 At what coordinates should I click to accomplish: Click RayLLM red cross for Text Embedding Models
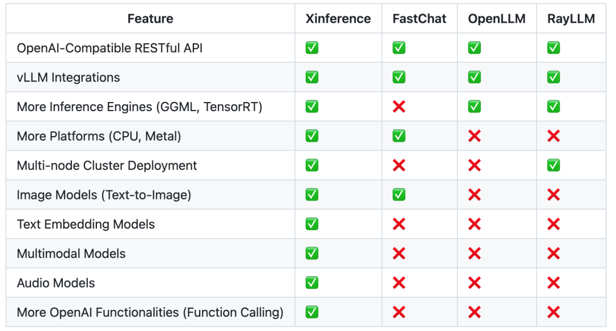pyautogui.click(x=553, y=224)
